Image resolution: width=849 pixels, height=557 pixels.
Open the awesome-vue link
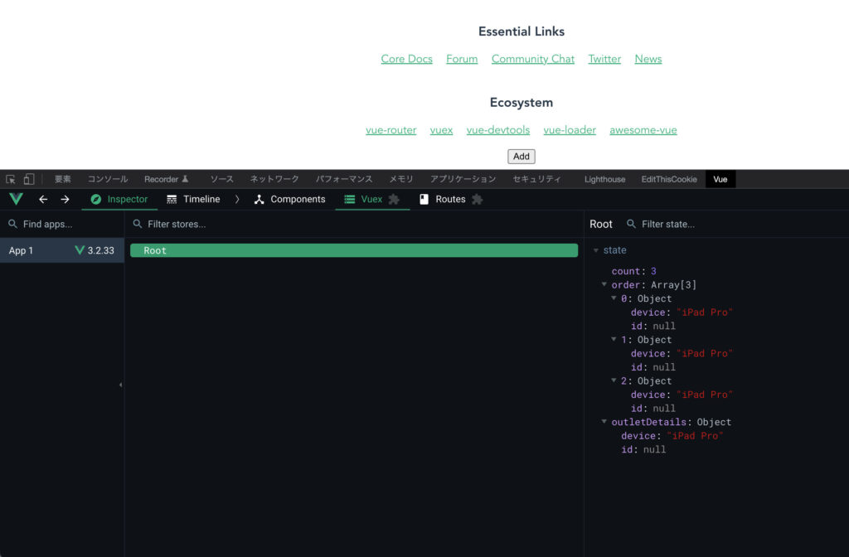point(643,130)
